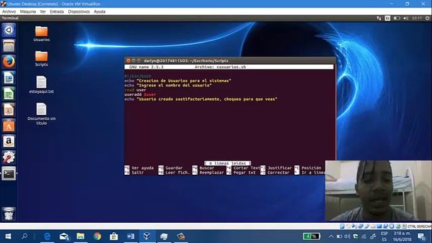Show the Ubuntu panel clock menu
The image size is (432, 243).
tap(417, 18)
